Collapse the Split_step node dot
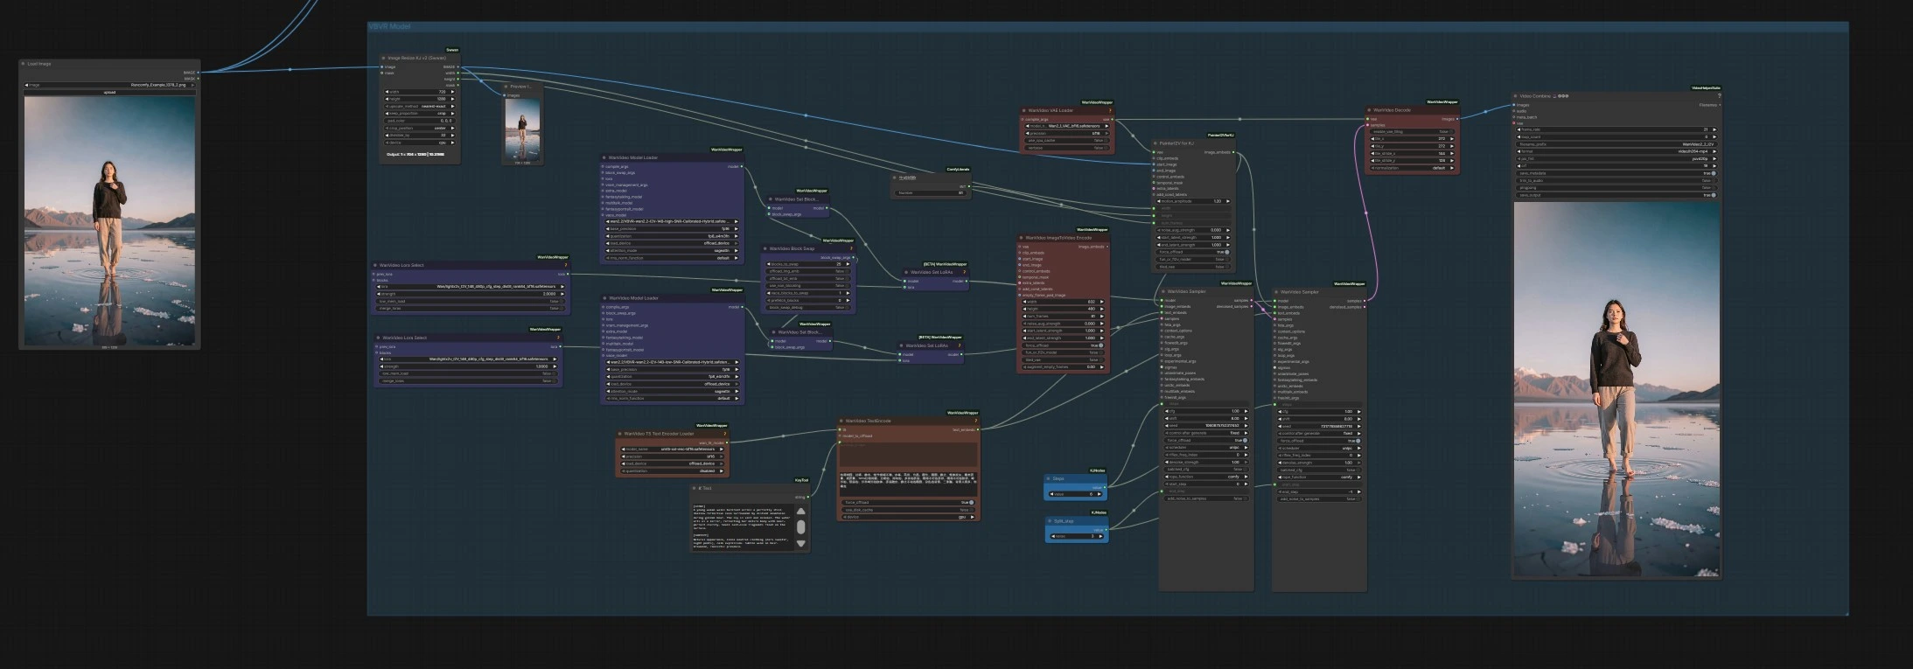 pyautogui.click(x=1050, y=521)
